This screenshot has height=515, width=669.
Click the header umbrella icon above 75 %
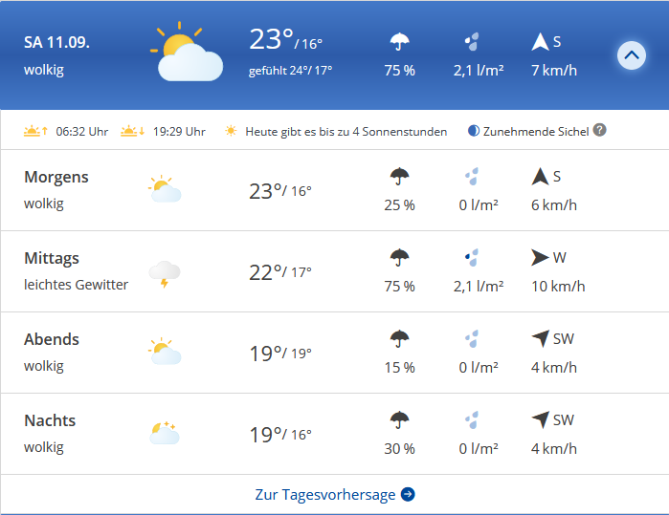[399, 43]
